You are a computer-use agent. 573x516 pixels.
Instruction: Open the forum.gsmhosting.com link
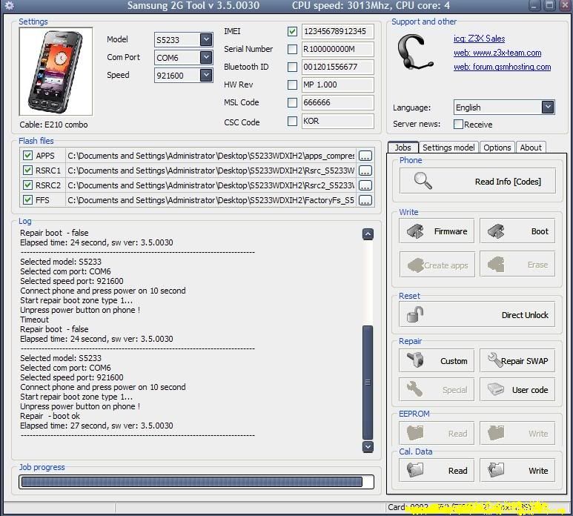click(502, 67)
